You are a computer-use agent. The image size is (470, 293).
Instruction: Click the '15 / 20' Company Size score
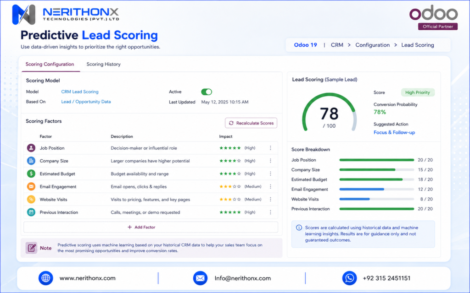(x=425, y=170)
